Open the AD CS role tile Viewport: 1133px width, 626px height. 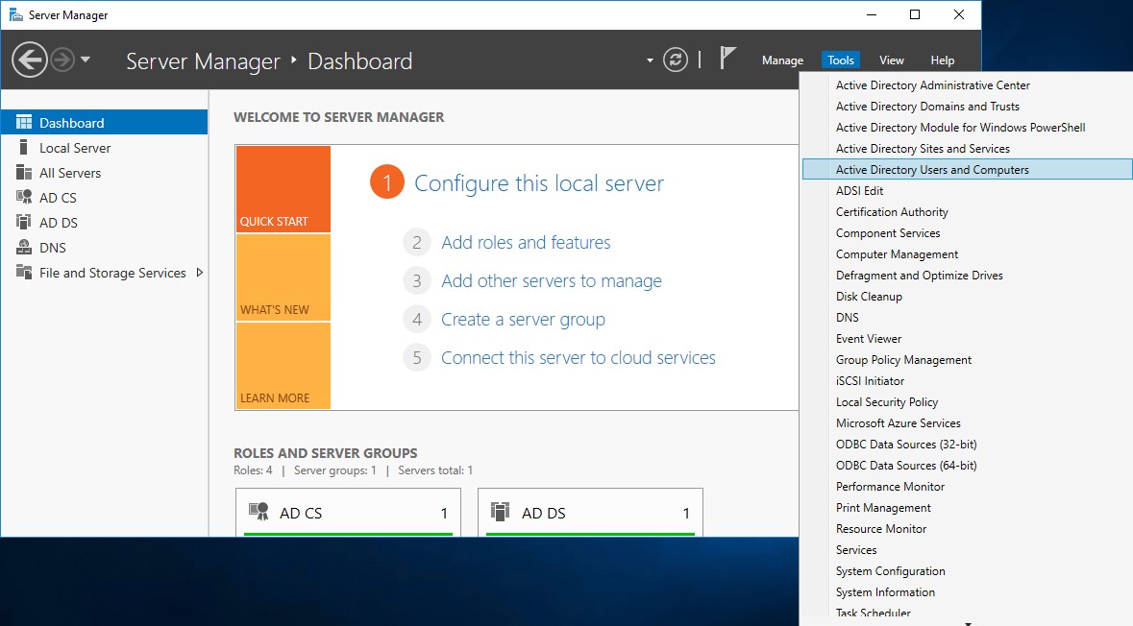[x=348, y=513]
